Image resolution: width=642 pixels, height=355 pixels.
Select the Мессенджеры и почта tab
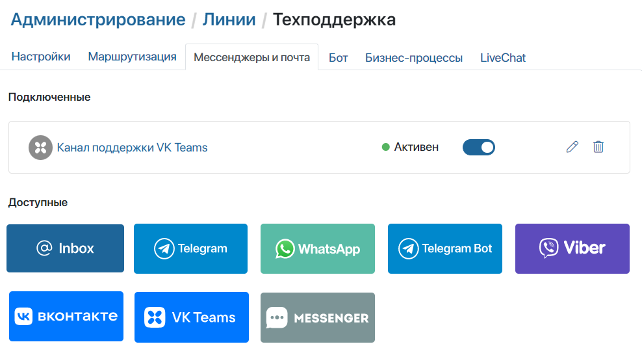pyautogui.click(x=252, y=57)
